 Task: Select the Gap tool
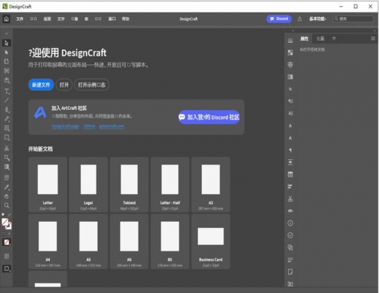pos(6,71)
